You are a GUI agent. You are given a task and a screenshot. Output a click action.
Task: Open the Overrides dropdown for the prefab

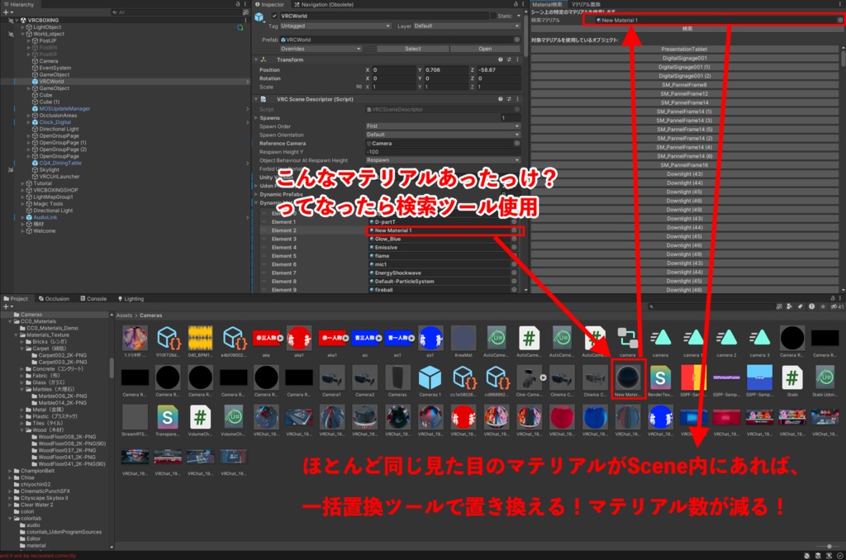pyautogui.click(x=321, y=49)
